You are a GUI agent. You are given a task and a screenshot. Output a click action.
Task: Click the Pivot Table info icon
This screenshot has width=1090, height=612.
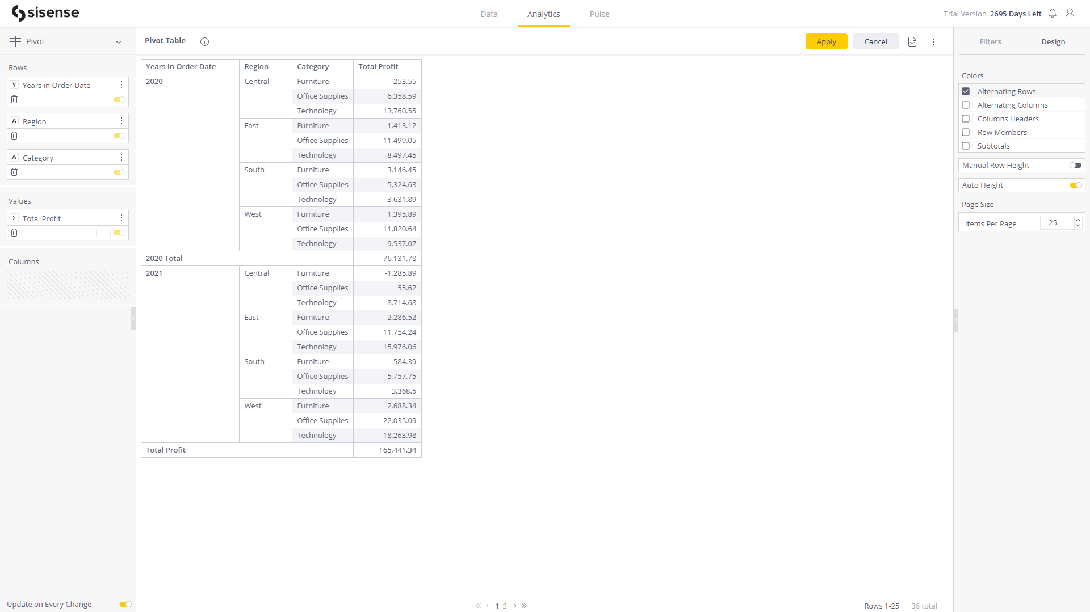click(x=205, y=41)
